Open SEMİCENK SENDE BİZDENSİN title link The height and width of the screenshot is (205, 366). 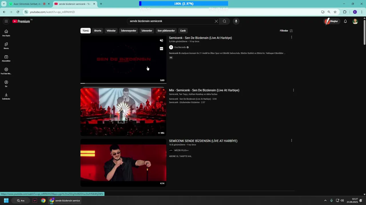[x=203, y=141]
